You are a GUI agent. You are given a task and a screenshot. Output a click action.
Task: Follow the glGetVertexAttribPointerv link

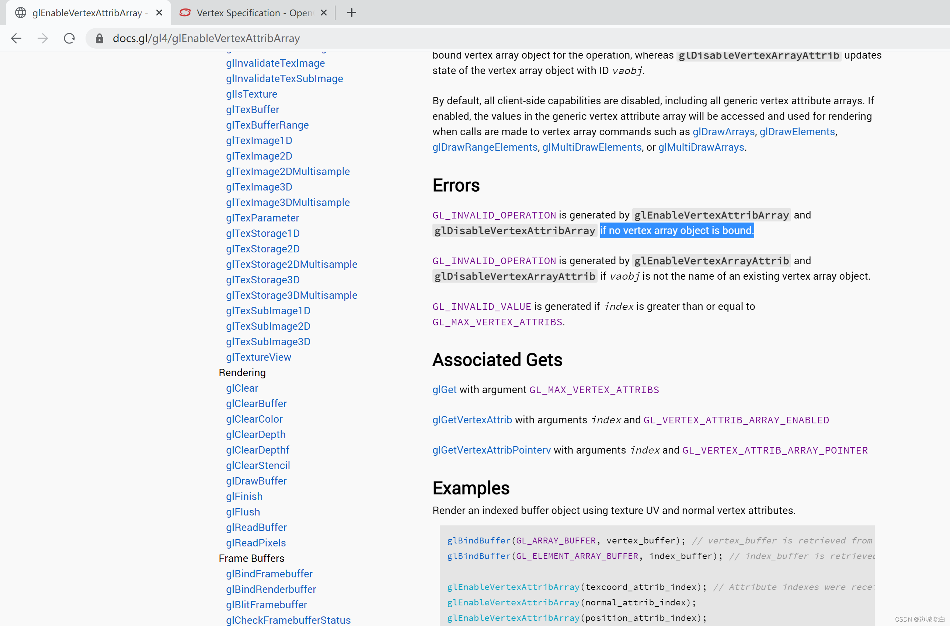491,450
